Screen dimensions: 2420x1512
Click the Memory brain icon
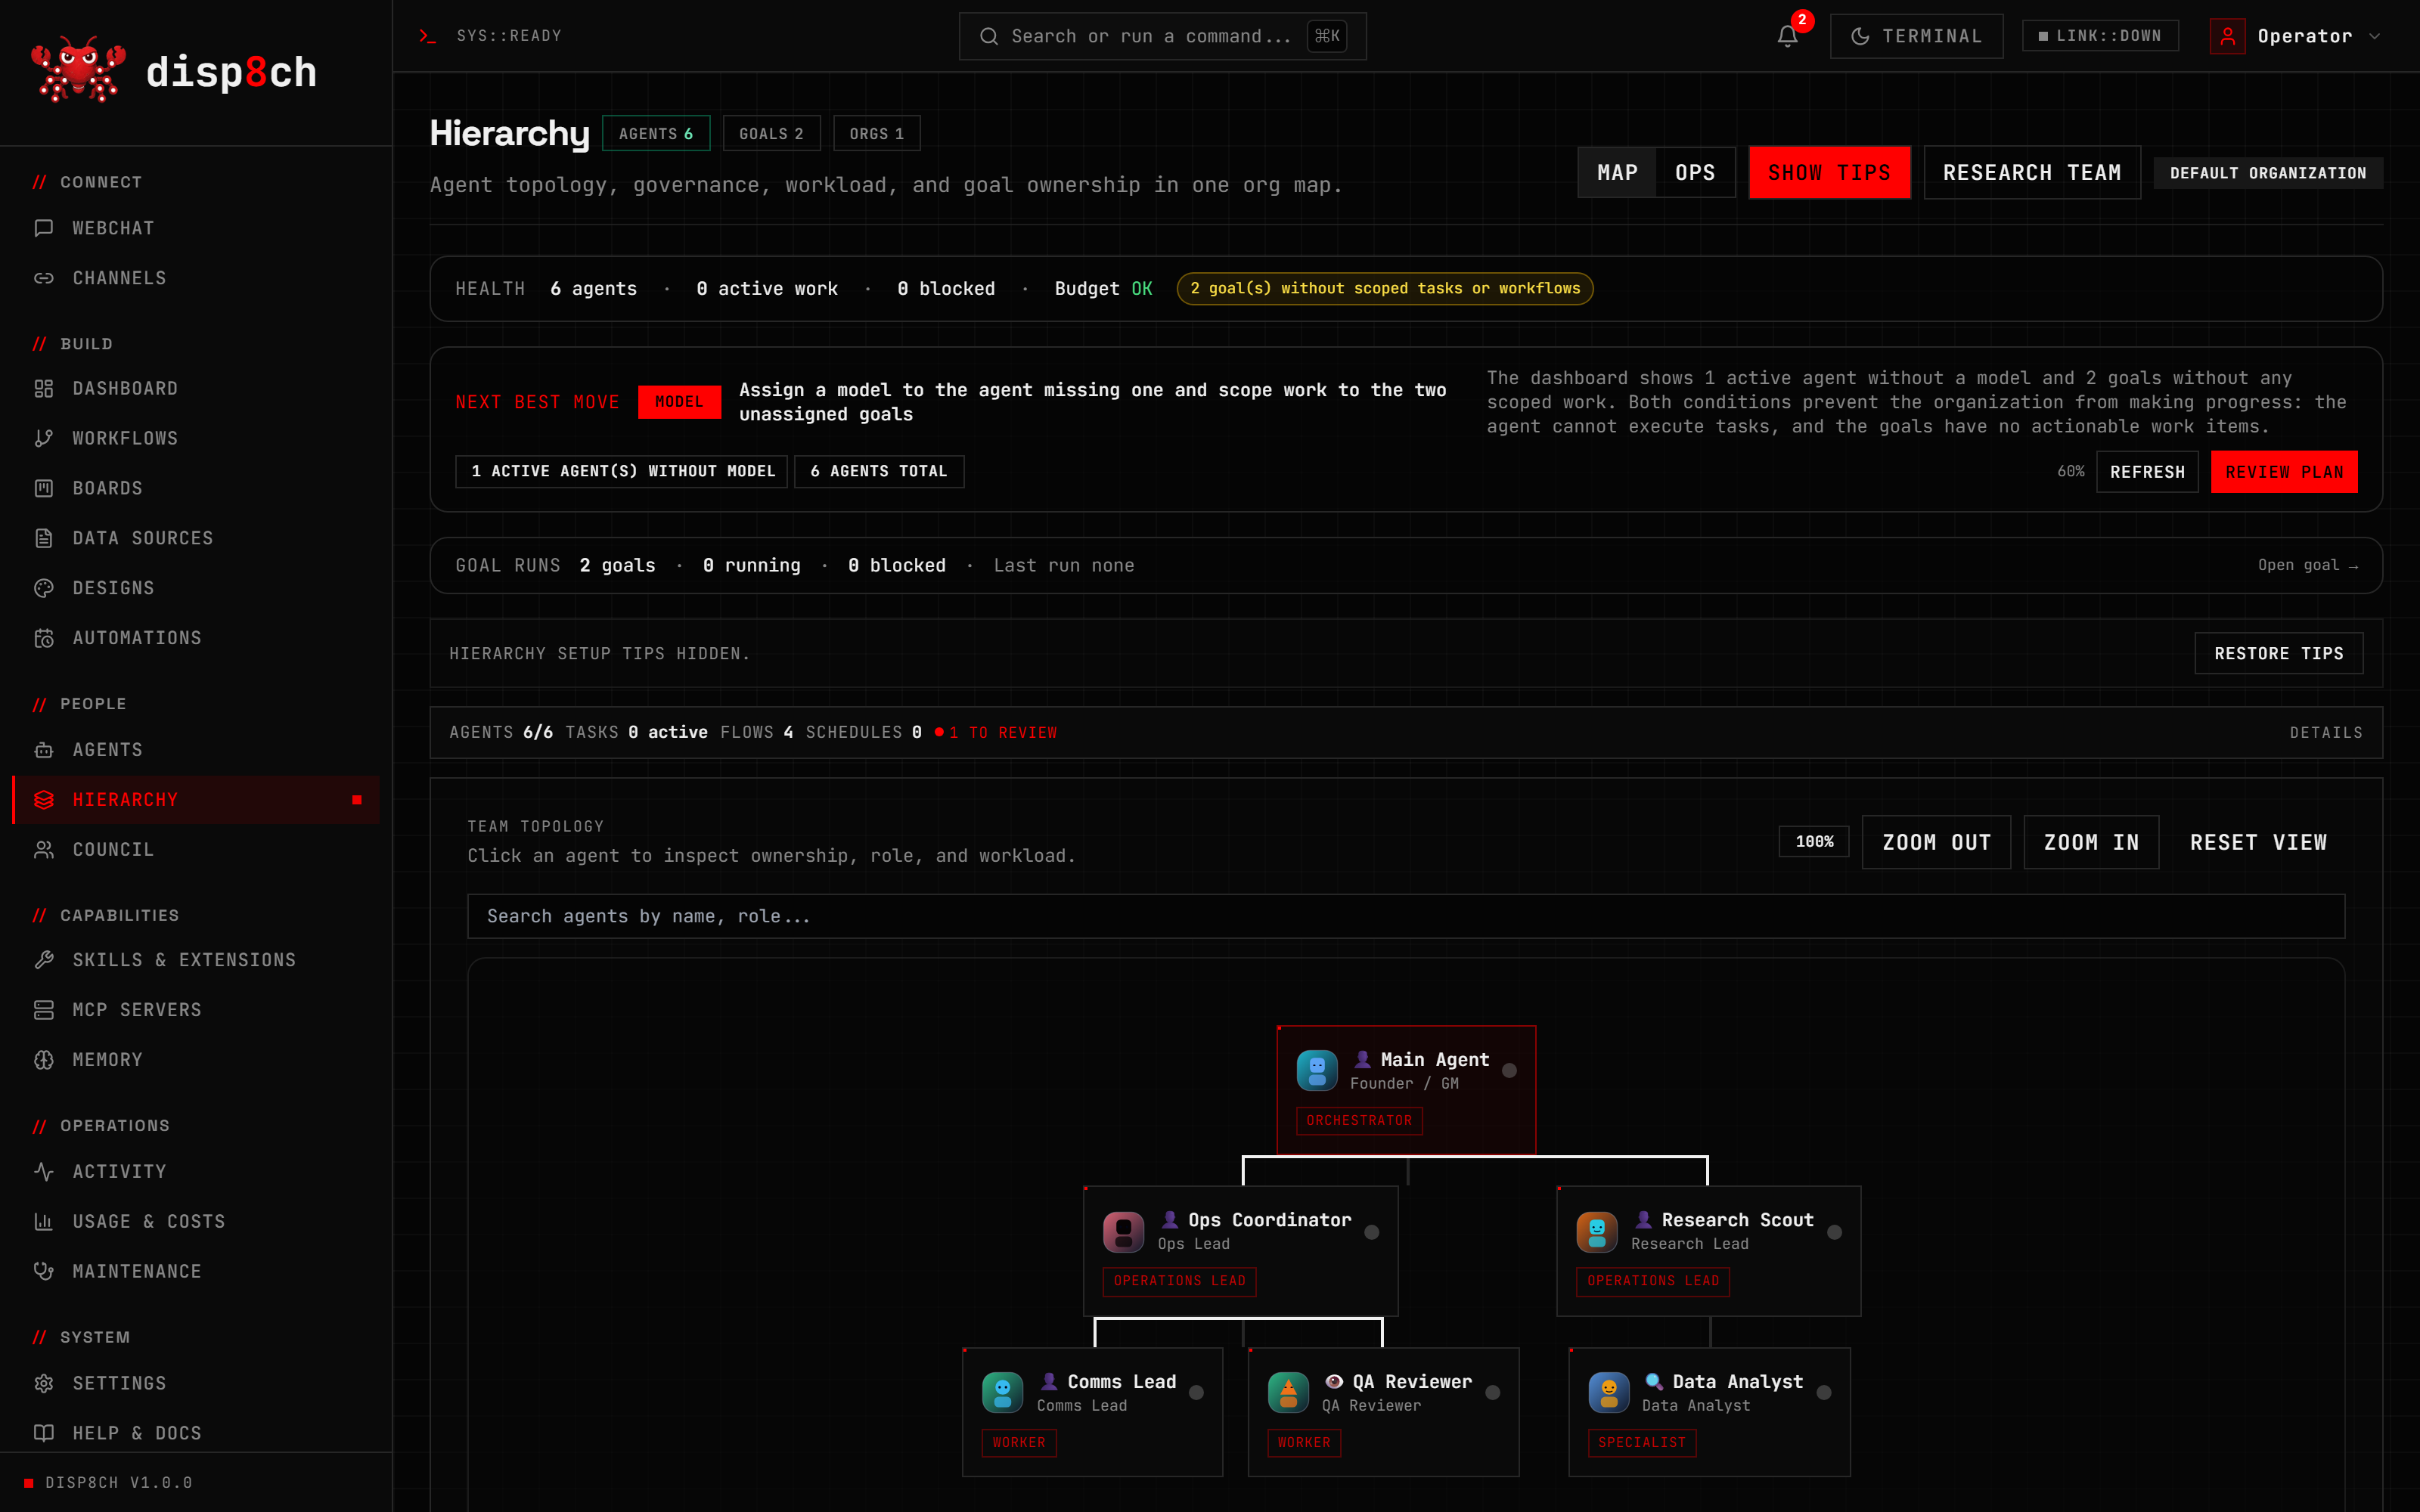coord(44,1060)
